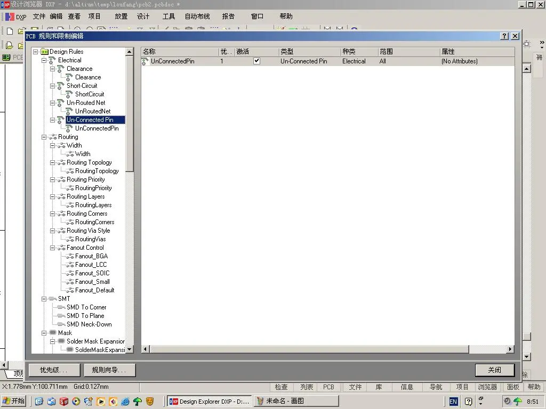
Task: Toggle the 激活 checkbox for UnConnectedPin rule
Action: (256, 61)
